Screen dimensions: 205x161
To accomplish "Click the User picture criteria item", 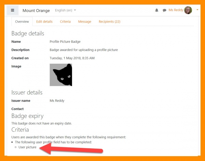I will [x=27, y=147].
